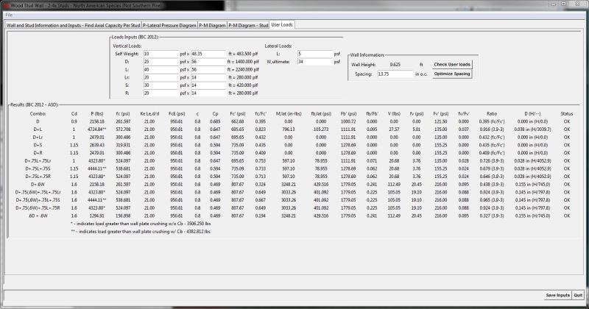Click the R tributary width field
589x309 pixels.
(x=208, y=93)
